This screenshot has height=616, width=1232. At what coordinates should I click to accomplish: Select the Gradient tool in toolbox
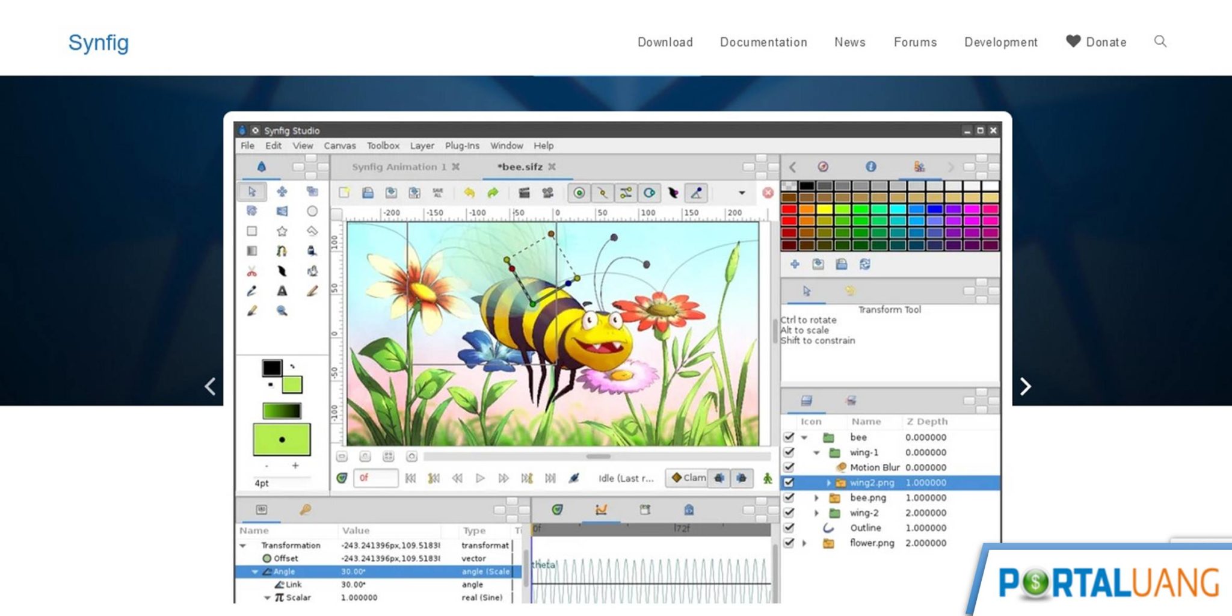(252, 251)
